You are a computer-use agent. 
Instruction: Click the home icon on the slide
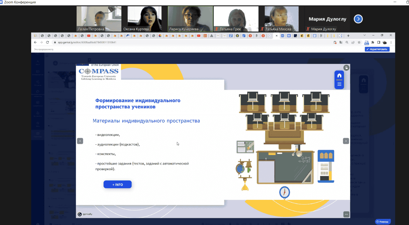coord(339,76)
